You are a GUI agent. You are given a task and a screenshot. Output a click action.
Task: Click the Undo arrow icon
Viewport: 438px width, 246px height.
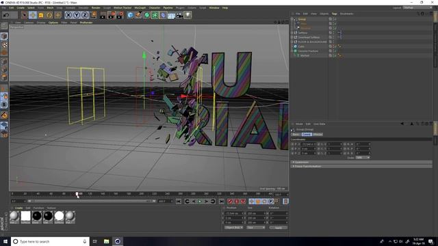[6, 15]
